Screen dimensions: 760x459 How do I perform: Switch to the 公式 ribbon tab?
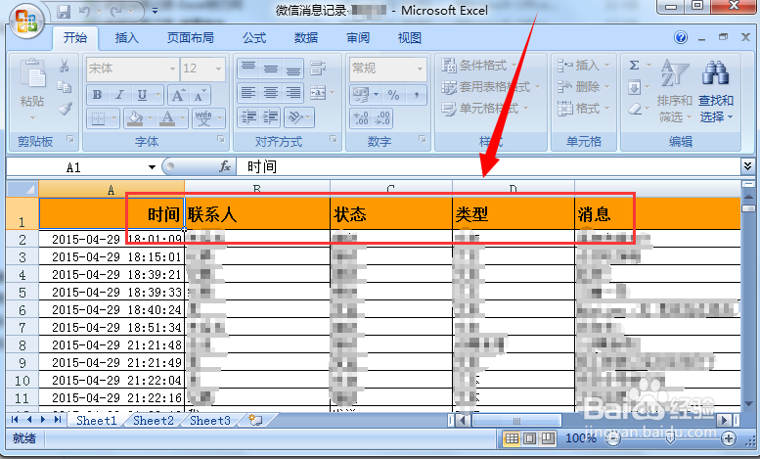coord(254,38)
